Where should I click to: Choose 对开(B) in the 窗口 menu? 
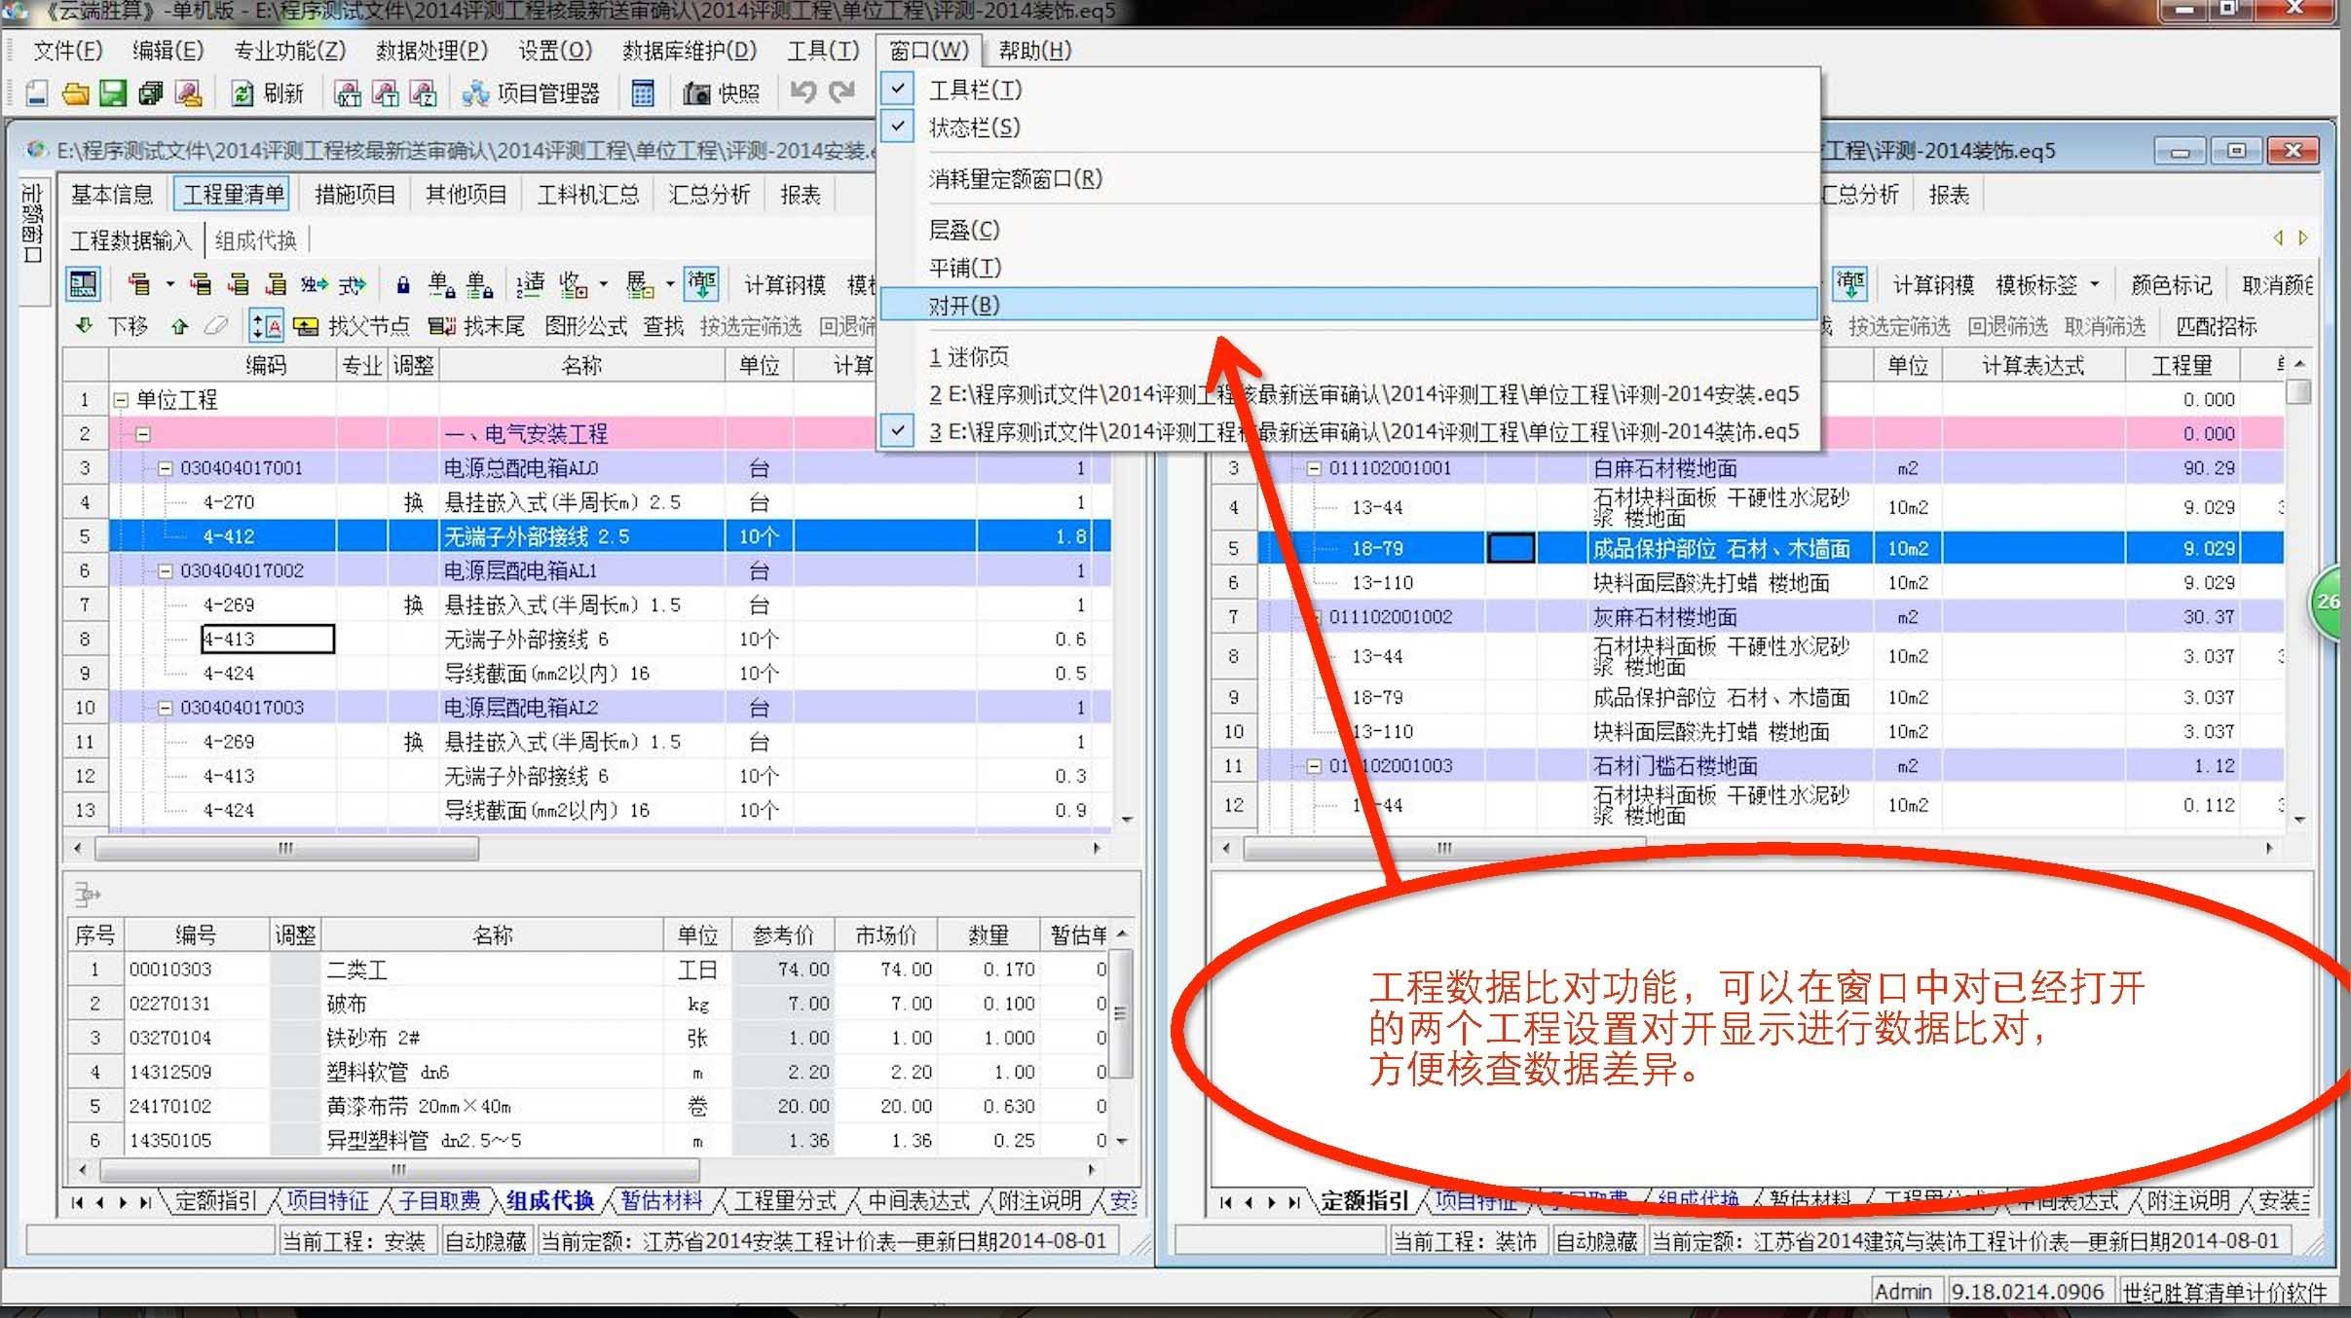[x=1349, y=305]
